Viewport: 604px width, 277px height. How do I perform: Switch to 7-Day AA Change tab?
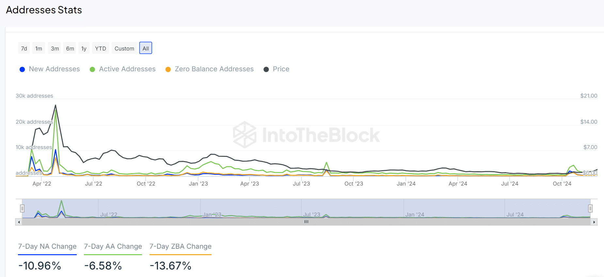113,246
